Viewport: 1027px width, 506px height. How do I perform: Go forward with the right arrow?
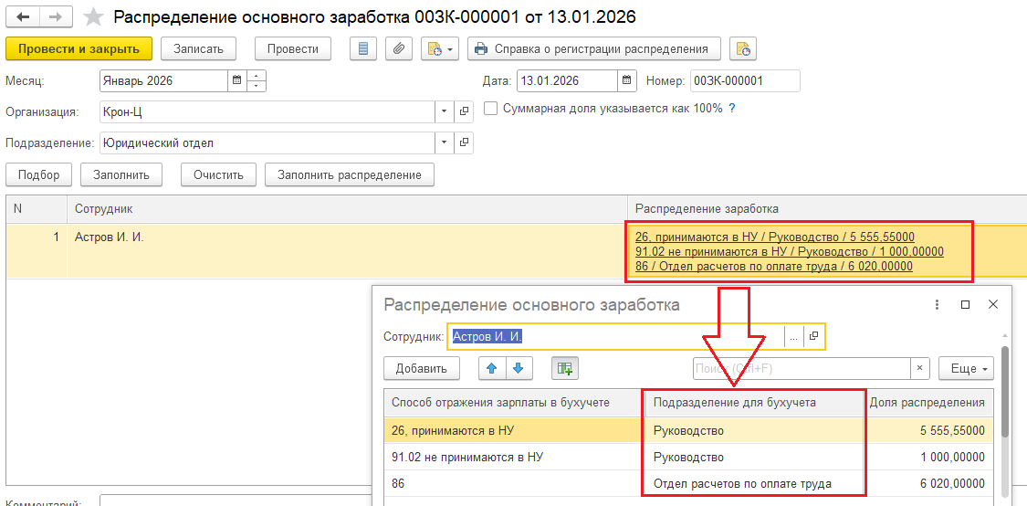(57, 17)
